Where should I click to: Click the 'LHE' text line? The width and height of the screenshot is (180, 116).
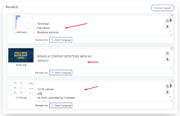tap(40, 94)
